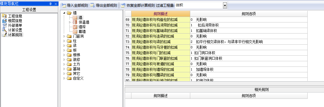
Task: Expand the 土方 tree node
Action: (x=64, y=64)
